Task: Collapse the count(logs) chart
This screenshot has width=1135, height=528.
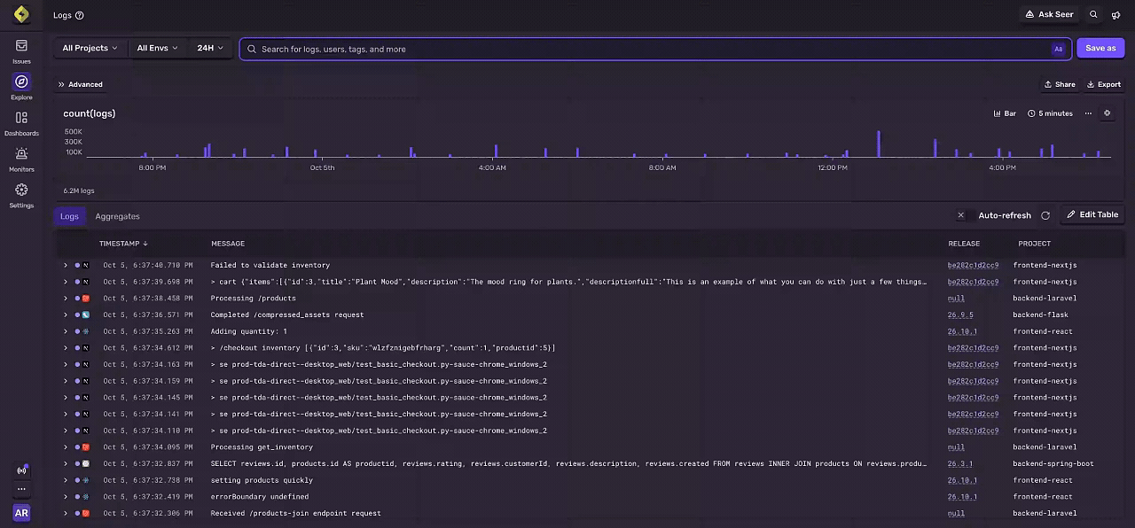Action: click(x=1107, y=113)
